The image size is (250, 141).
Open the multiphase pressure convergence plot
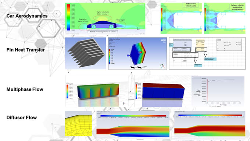(x=218, y=91)
